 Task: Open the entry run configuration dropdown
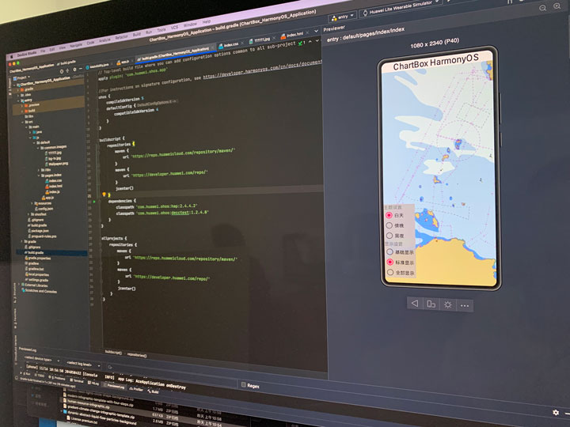(x=343, y=17)
